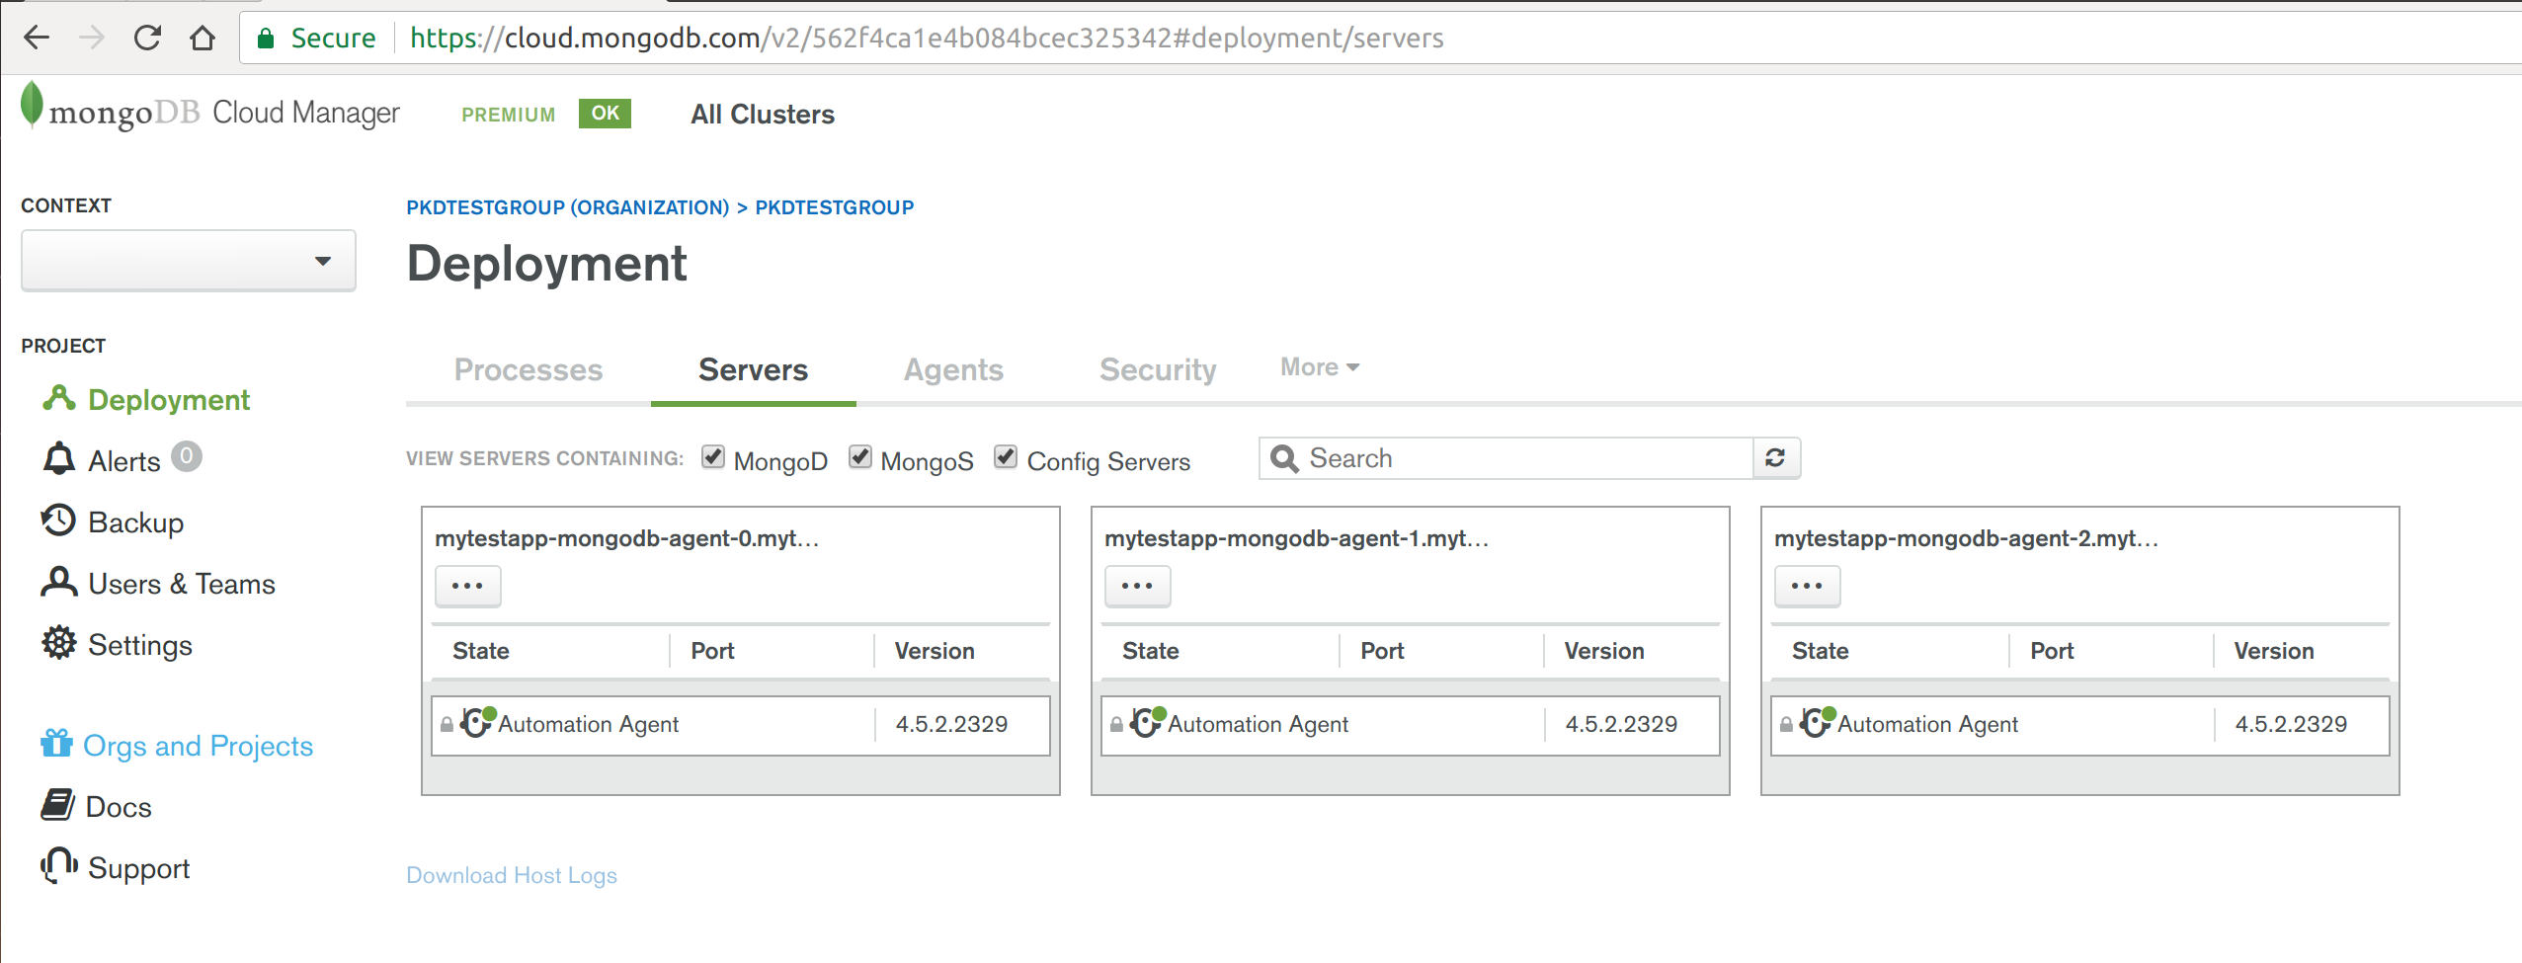Open Orgs and Projects link

pyautogui.click(x=198, y=746)
